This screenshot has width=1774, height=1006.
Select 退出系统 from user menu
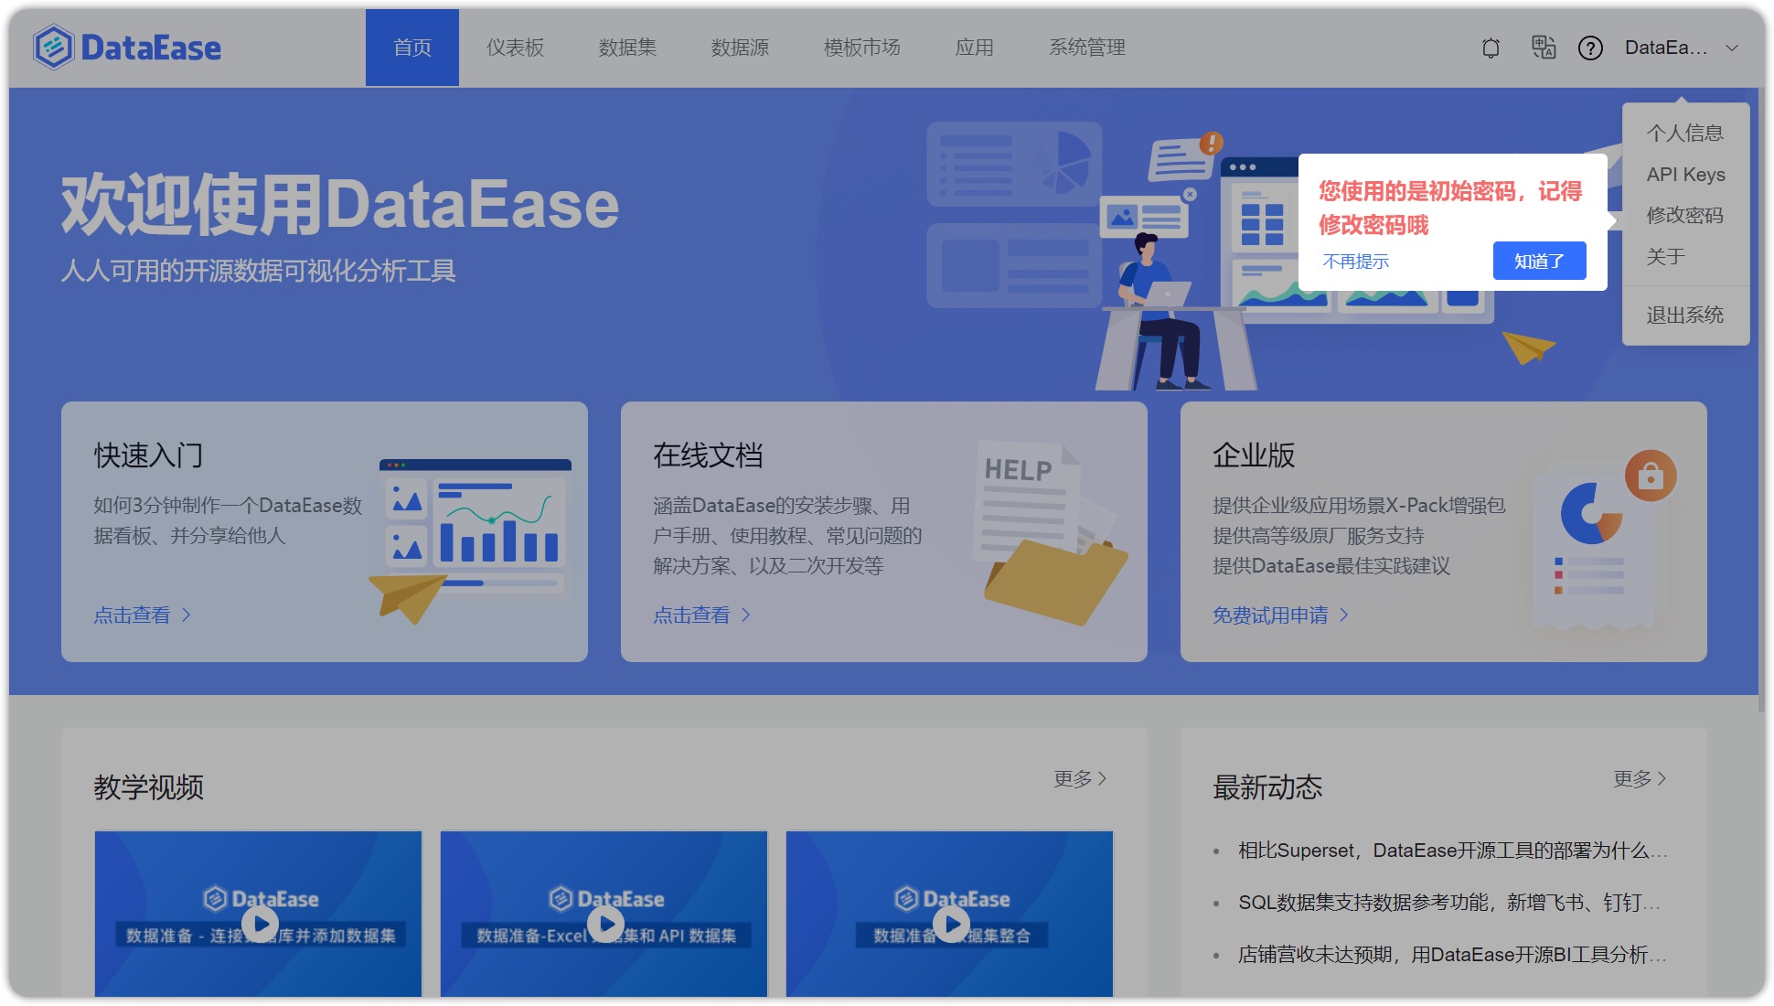pyautogui.click(x=1684, y=315)
